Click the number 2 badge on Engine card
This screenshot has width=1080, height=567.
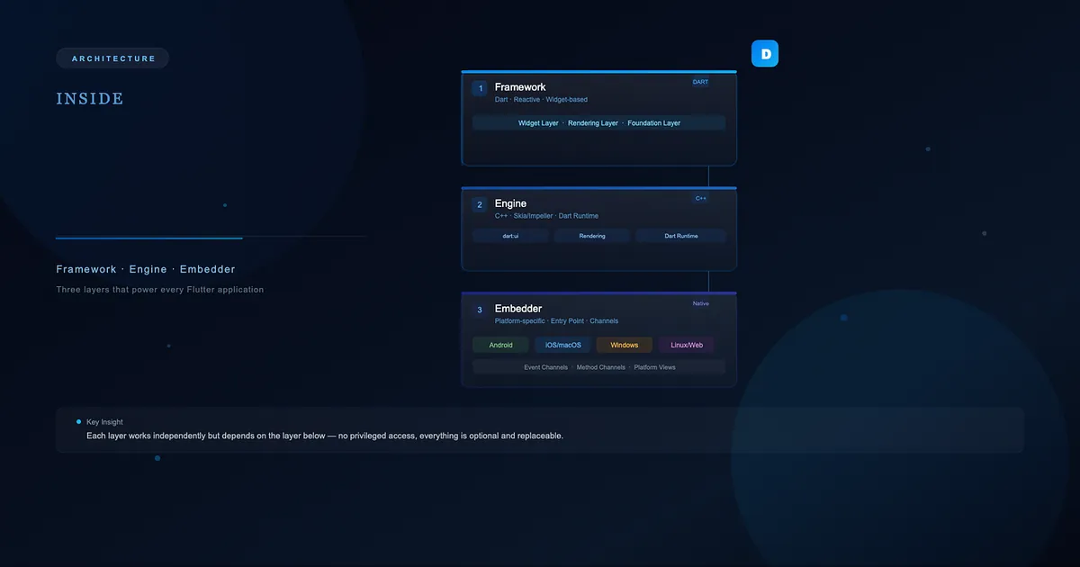click(481, 204)
